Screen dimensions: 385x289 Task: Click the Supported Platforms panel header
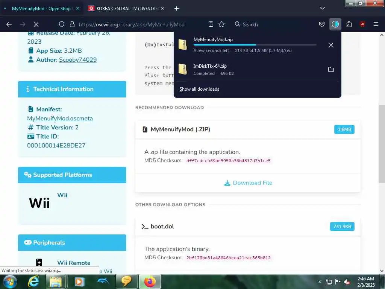pos(72,175)
